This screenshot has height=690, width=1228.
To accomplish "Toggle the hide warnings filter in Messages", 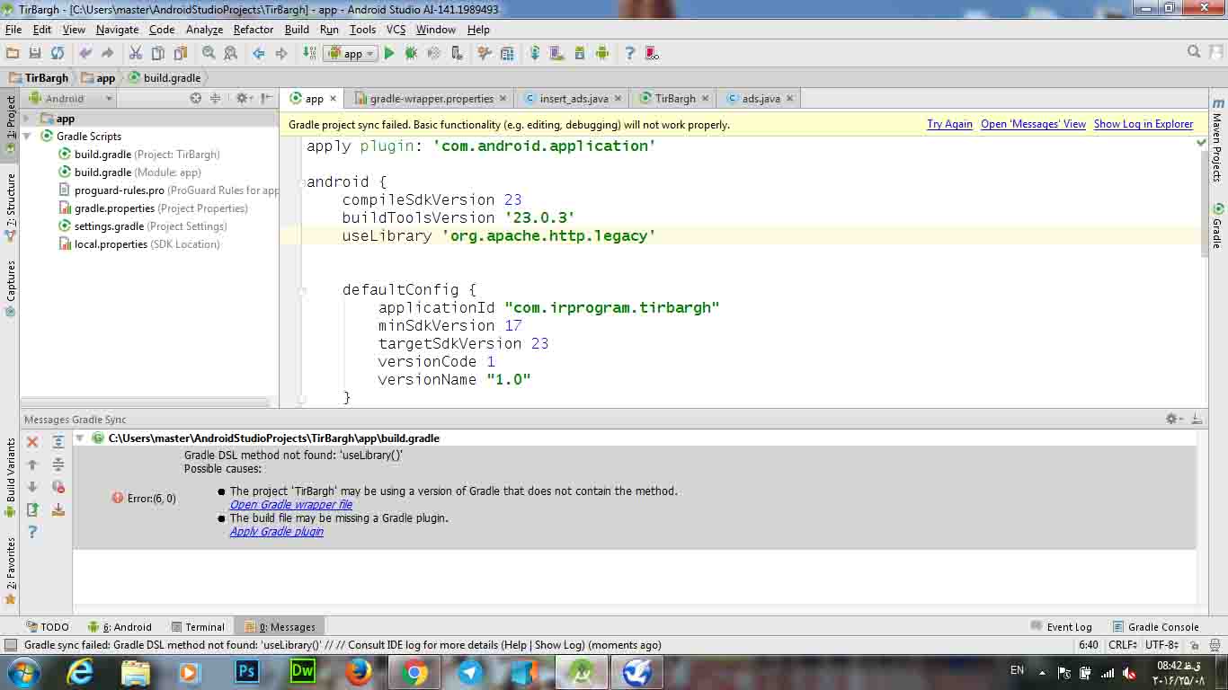I will tap(58, 487).
